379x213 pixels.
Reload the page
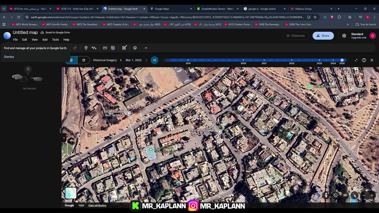coord(18,17)
